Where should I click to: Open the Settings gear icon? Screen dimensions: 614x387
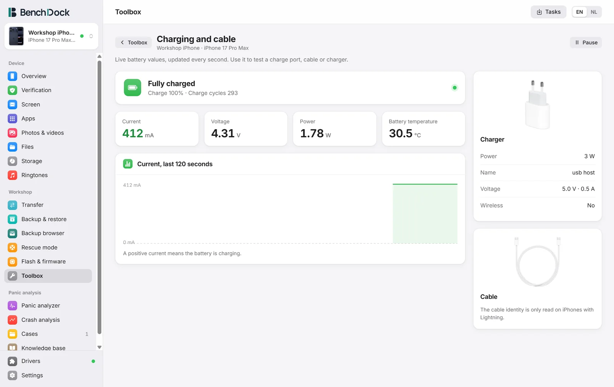[x=13, y=375]
